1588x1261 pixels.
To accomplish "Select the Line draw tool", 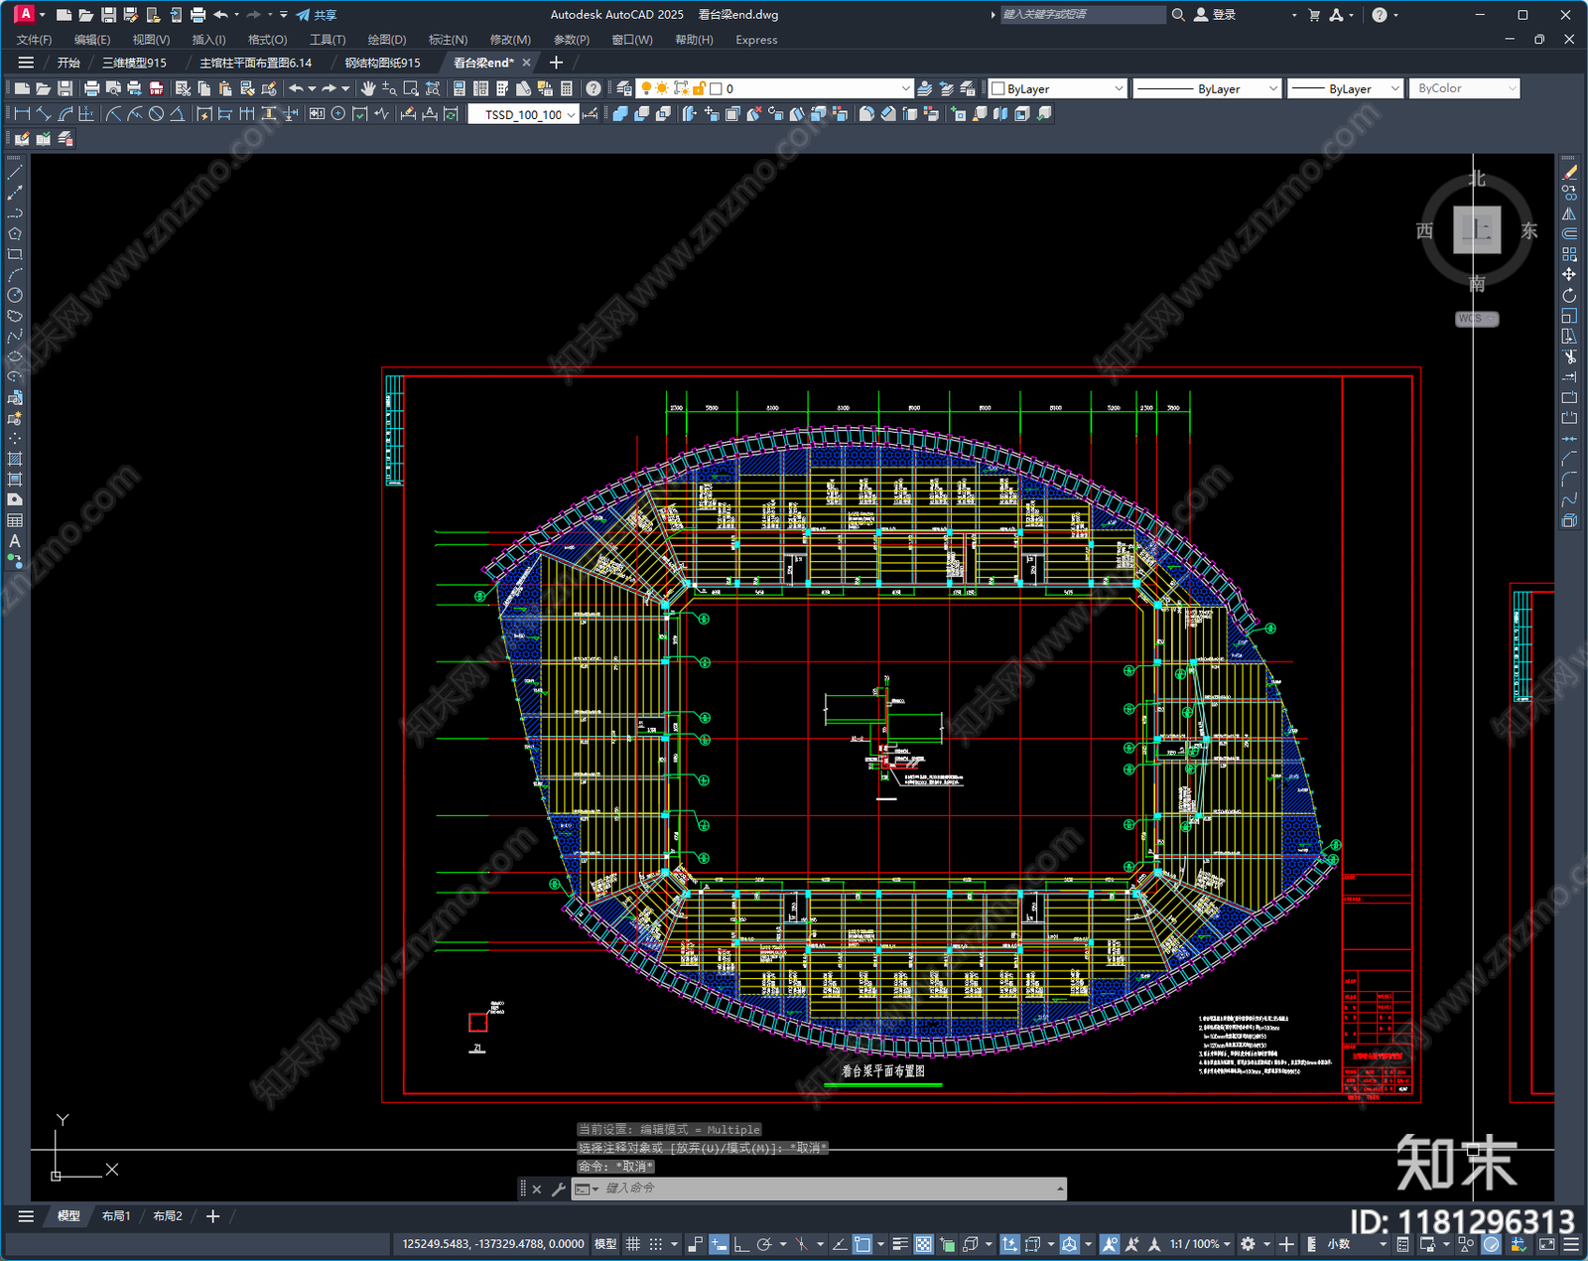I will coord(15,173).
